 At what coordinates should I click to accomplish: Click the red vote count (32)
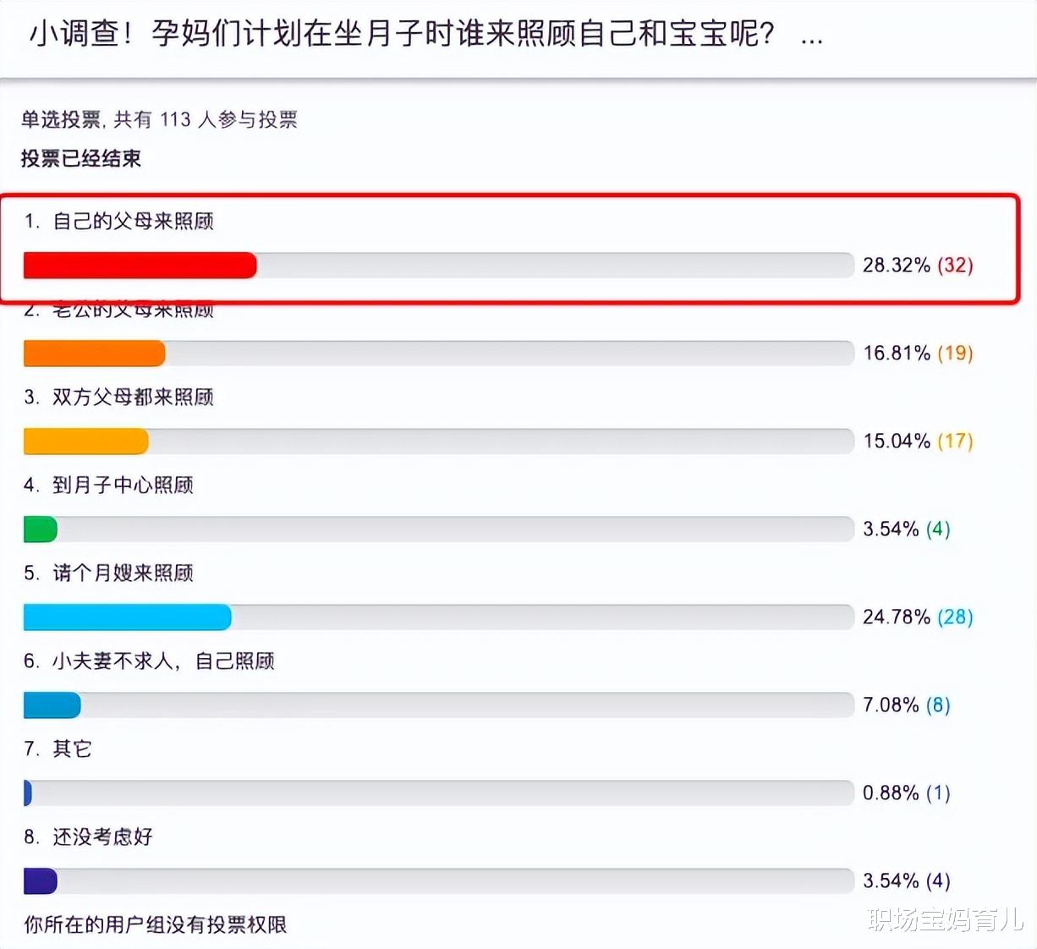(x=955, y=266)
